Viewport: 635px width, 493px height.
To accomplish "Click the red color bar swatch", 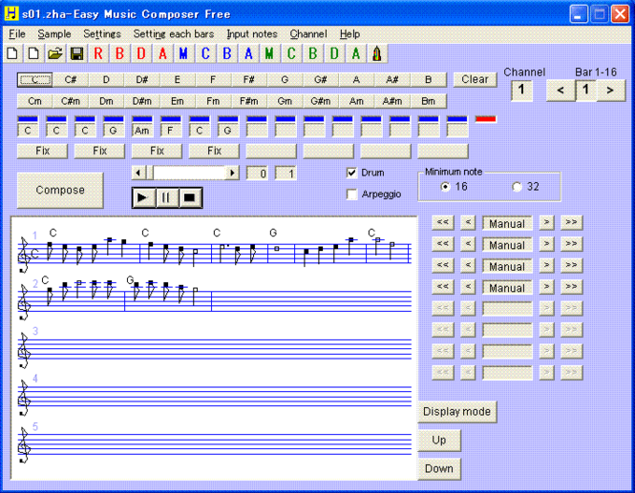I will click(485, 118).
